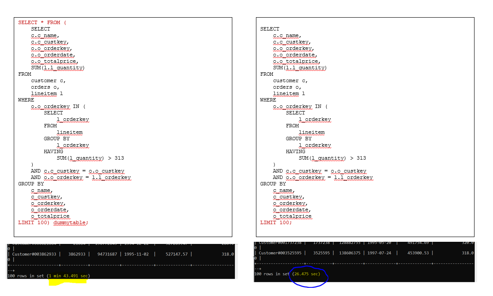Viewport: 493px width, 296px height.
Task: Click the red 'SELECT * FROM (' line
Action: (42, 22)
